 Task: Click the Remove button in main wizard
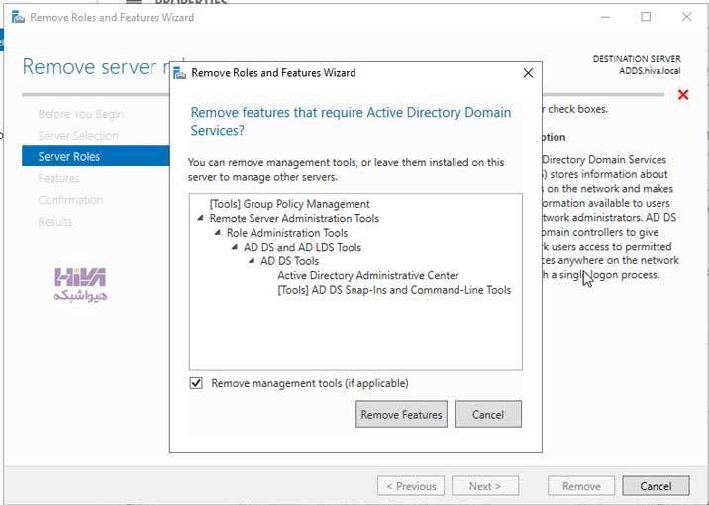(x=581, y=486)
